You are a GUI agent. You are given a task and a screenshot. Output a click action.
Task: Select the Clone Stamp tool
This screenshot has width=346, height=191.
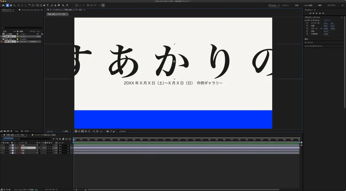(x=55, y=5)
